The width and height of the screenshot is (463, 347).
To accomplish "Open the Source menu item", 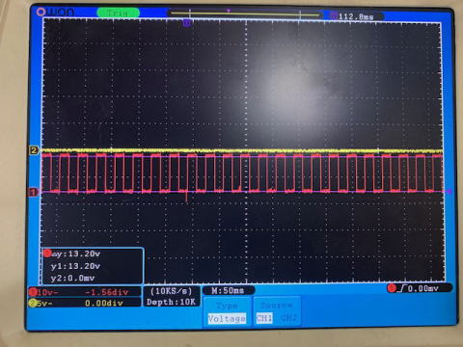I will coord(277,305).
